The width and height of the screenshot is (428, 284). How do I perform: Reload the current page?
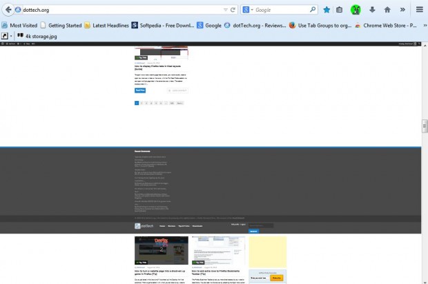[x=233, y=10]
